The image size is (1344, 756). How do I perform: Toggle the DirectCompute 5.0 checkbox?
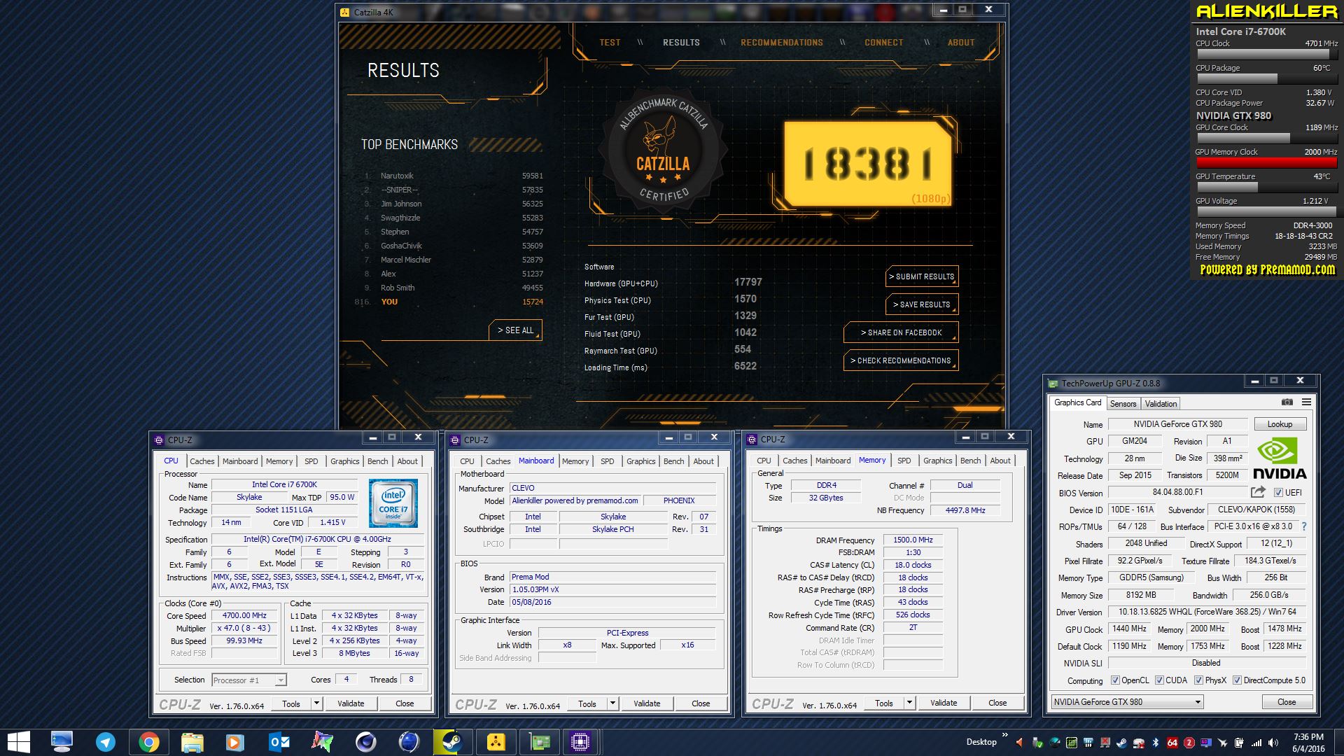click(x=1237, y=680)
